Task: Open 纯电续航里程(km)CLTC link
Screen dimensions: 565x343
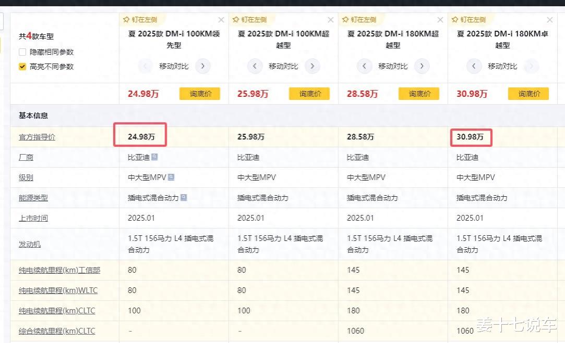Action: [x=57, y=311]
